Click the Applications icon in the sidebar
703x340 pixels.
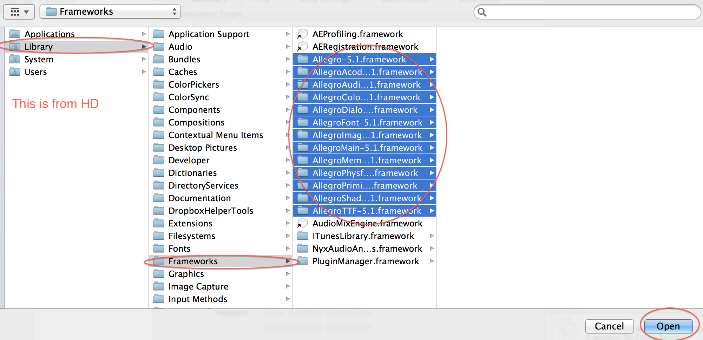[x=14, y=34]
